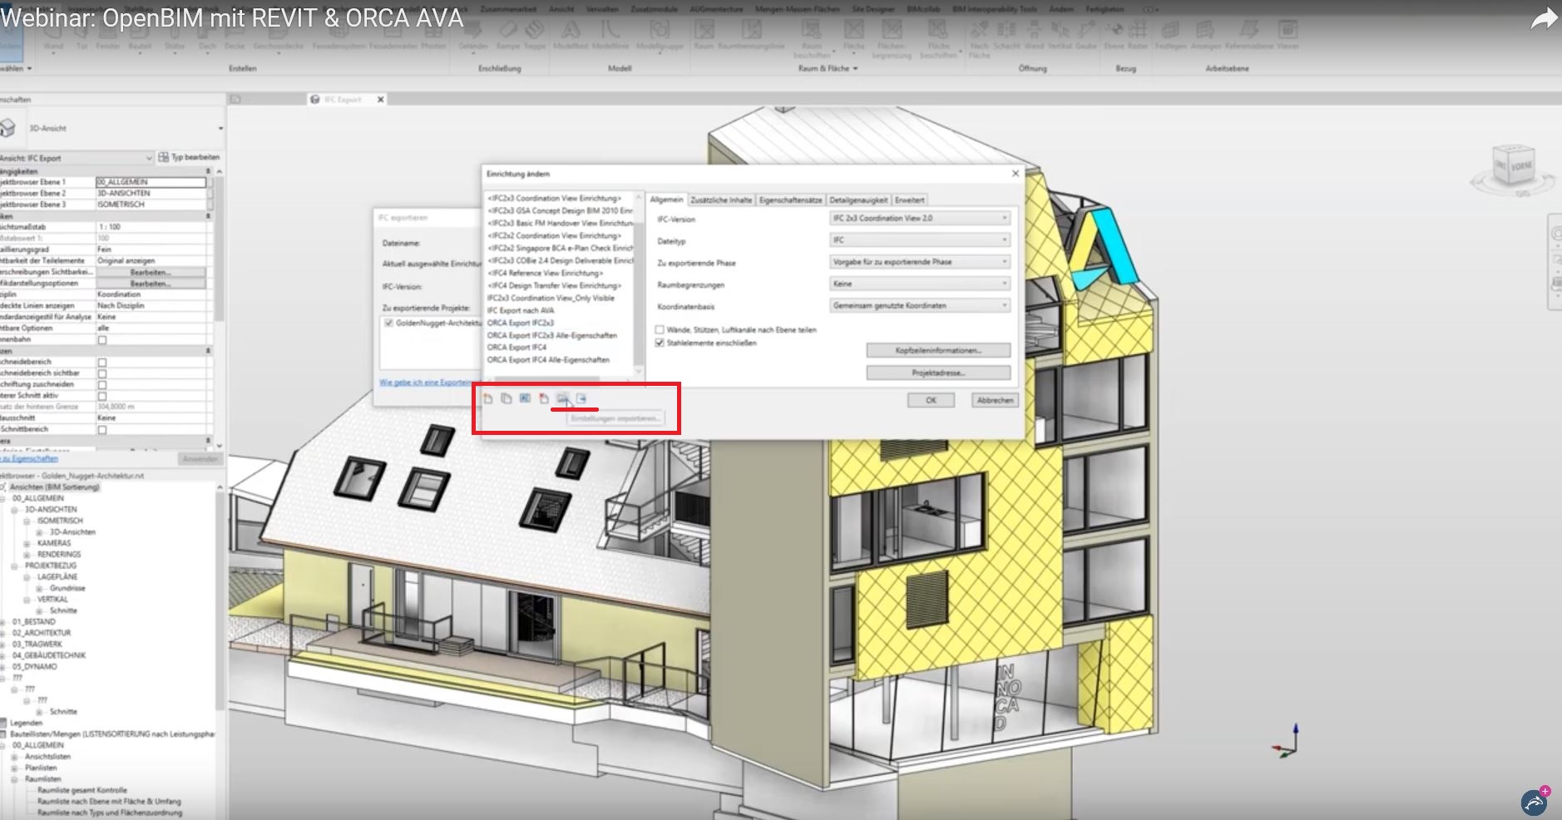Toggle the Beschriftung zuschneiden checkbox
This screenshot has width=1562, height=820.
pyautogui.click(x=102, y=384)
